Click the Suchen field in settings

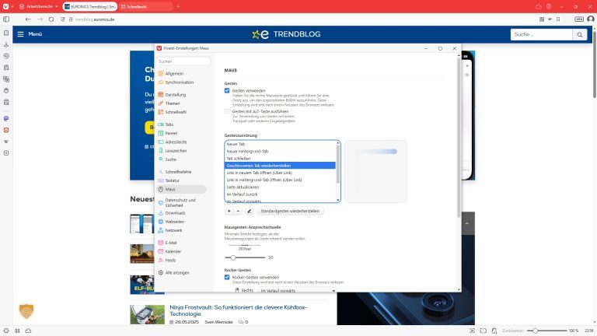pyautogui.click(x=183, y=61)
